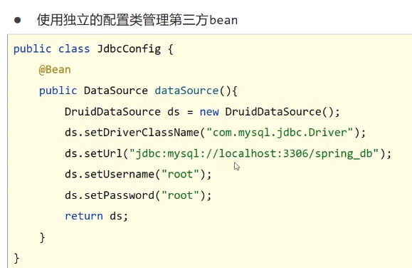Select the JdbcConfig class name
The image size is (412, 268).
129,49
